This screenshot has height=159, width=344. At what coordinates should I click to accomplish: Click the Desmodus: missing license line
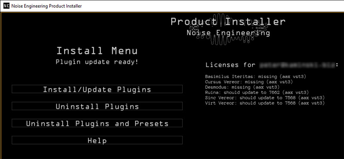tap(242, 87)
